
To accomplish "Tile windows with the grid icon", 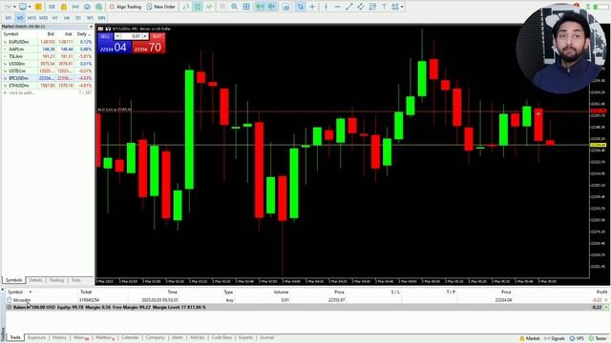I will click(246, 7).
